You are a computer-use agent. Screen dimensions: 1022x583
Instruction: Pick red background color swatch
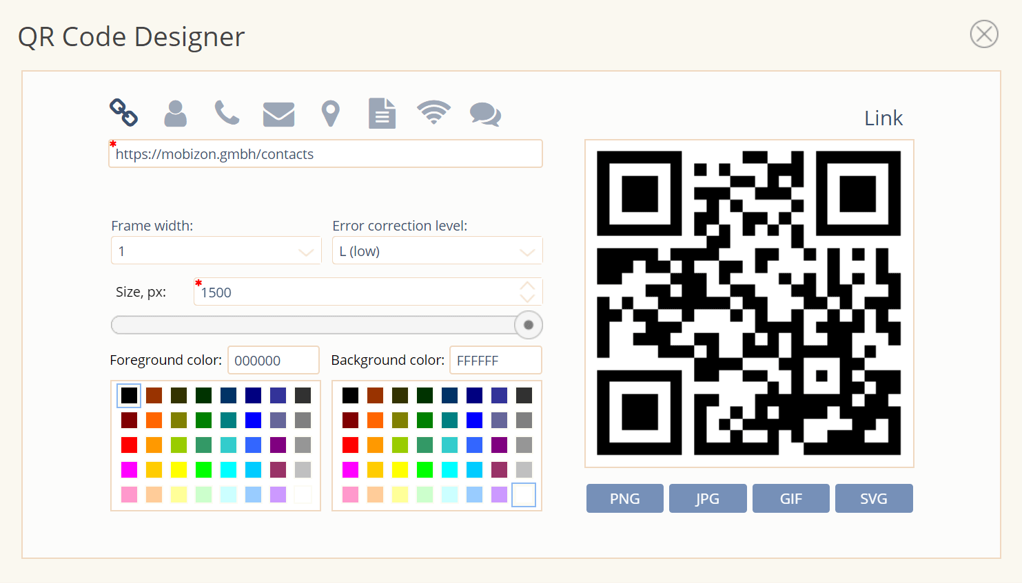(350, 445)
